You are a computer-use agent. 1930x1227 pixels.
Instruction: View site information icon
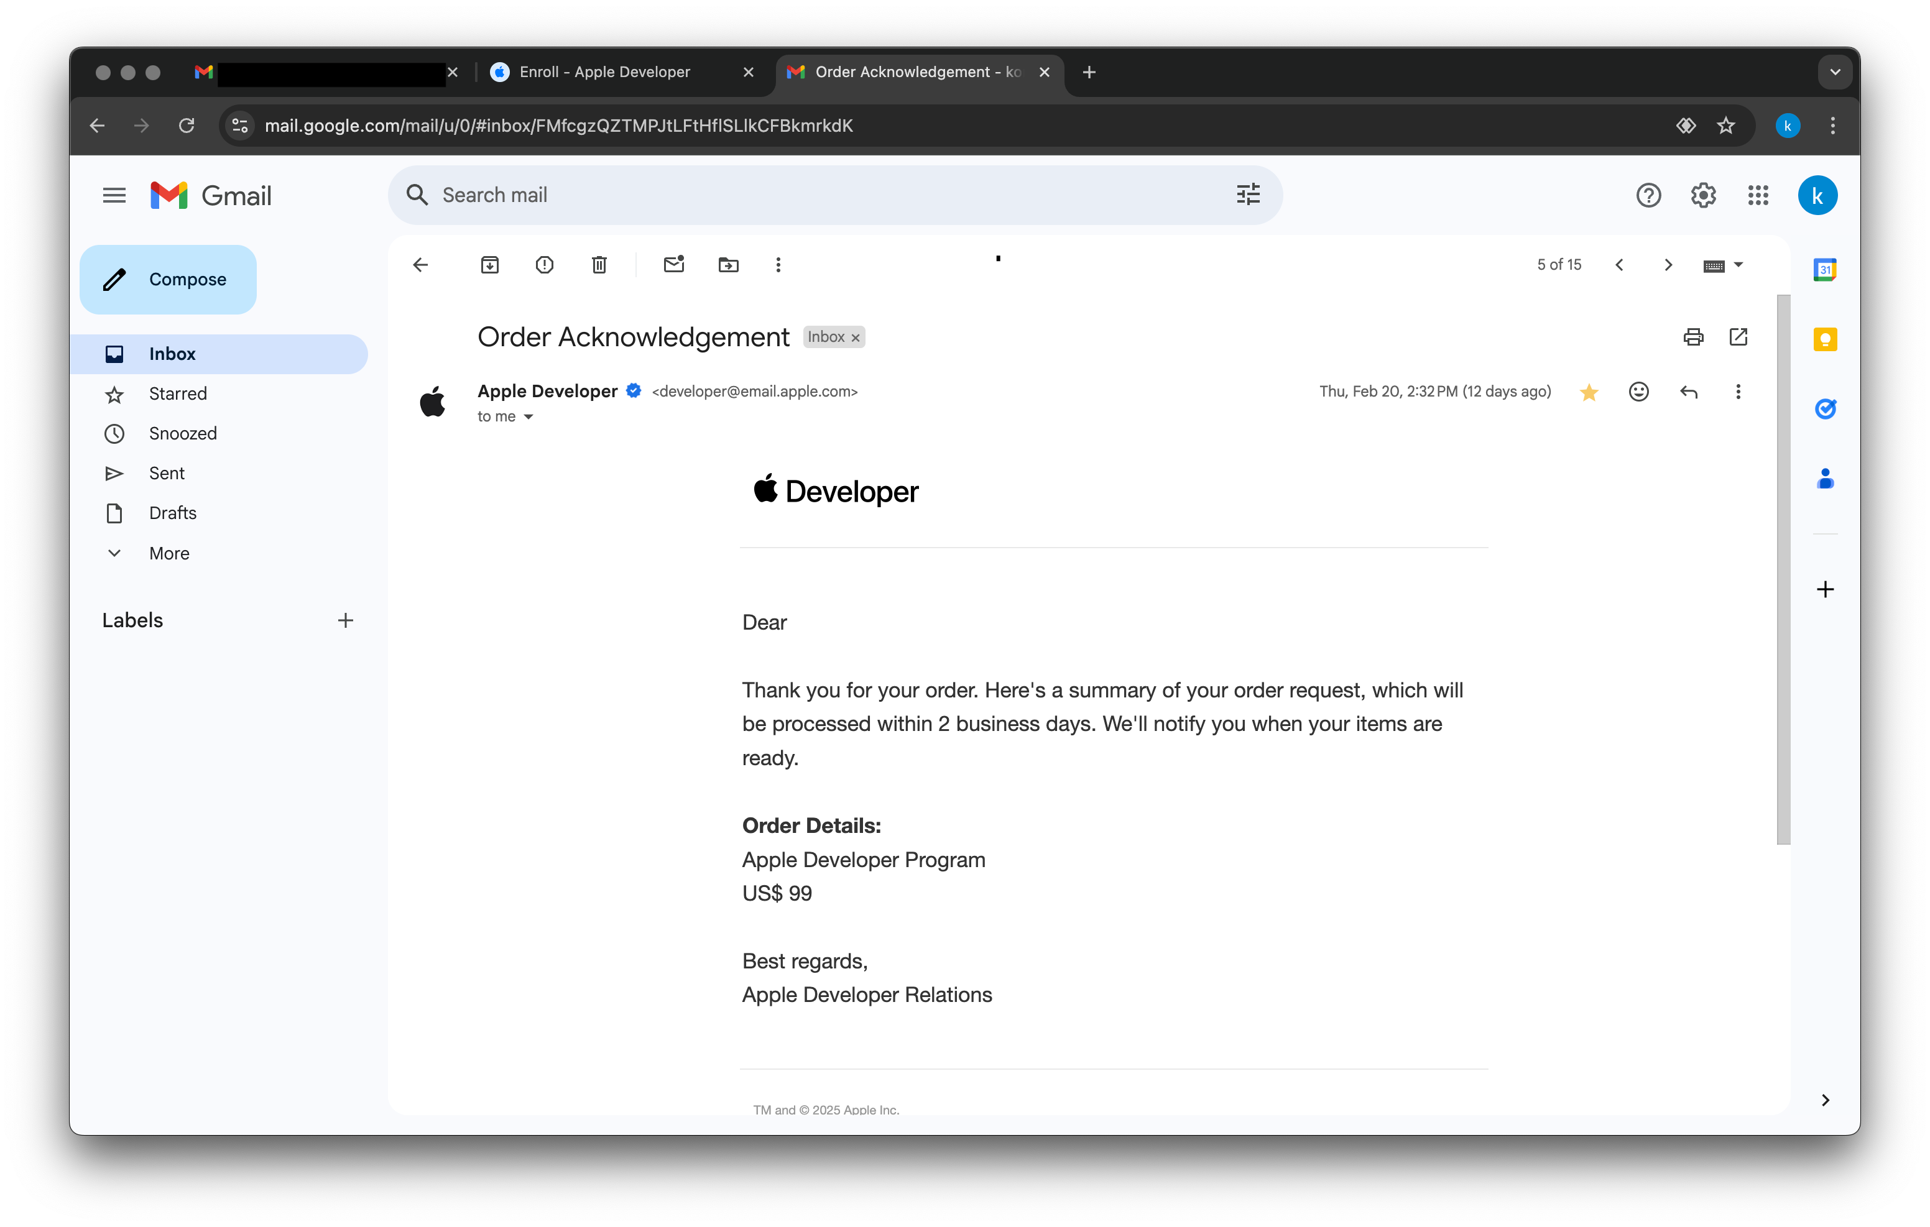click(239, 125)
